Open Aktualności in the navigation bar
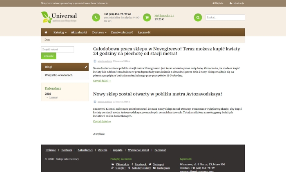286x172 pixels. 79,32
